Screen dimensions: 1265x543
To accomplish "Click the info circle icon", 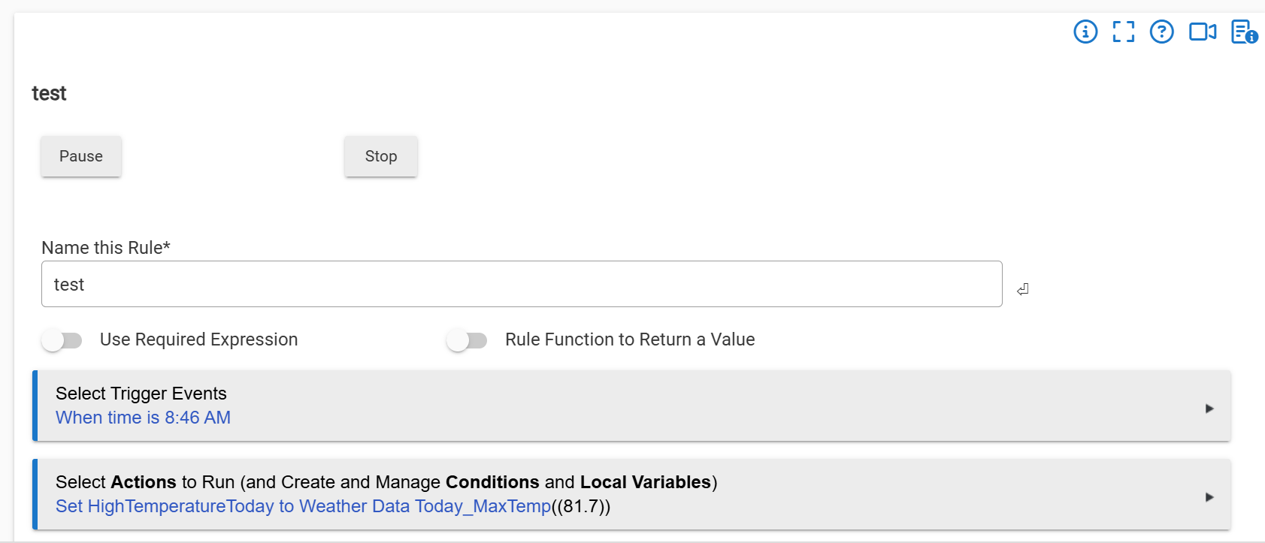I will (x=1085, y=32).
